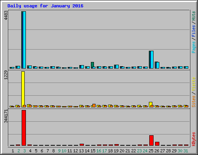Click day label 31 on the axis

pyautogui.click(x=186, y=151)
